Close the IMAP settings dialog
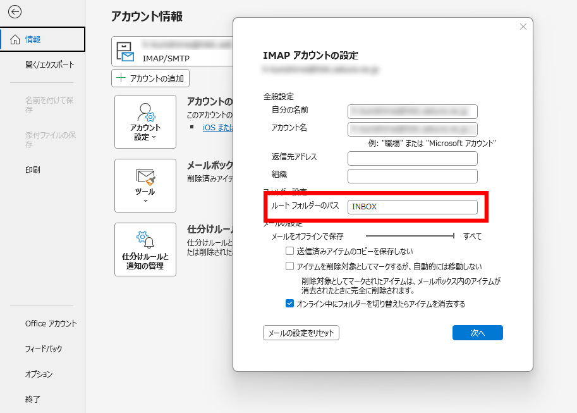 523,27
